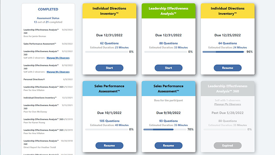Click the green Leadership Effectiveness Analysis card header
Viewport: 275px width, 155px height.
click(x=168, y=11)
